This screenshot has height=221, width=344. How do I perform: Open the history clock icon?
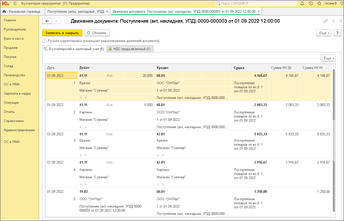point(311,4)
